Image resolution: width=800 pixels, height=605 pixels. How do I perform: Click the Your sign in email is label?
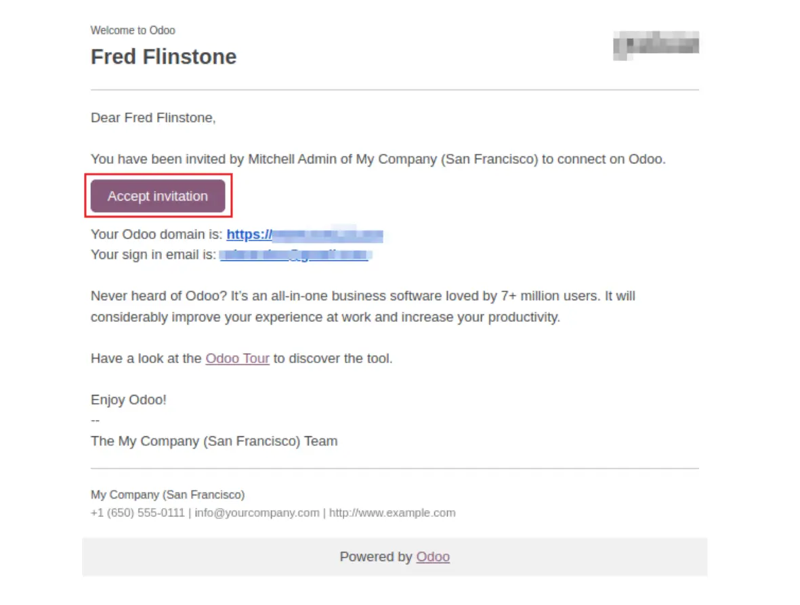154,255
